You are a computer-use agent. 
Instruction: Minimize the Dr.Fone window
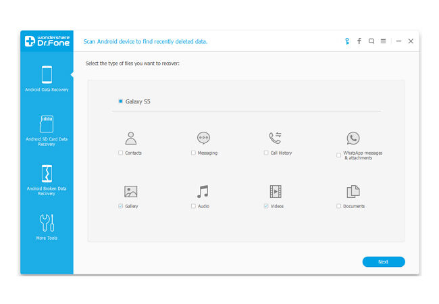pyautogui.click(x=399, y=41)
